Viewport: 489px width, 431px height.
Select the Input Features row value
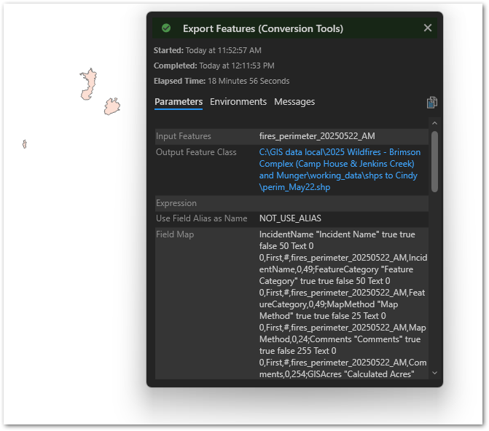[317, 136]
